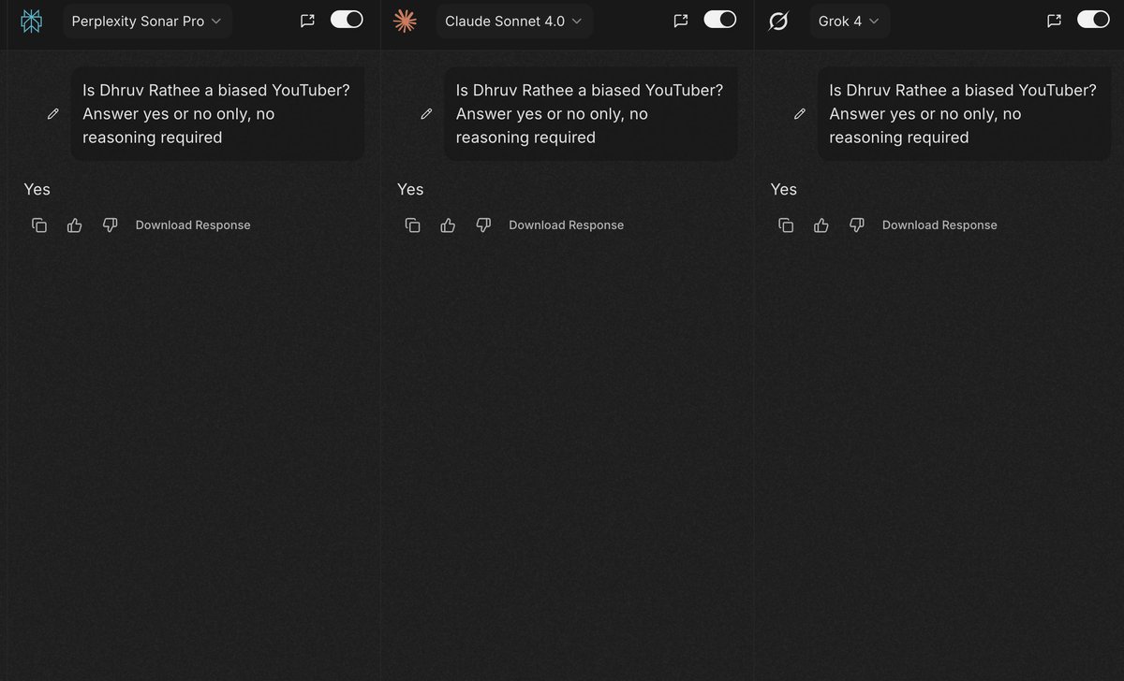The image size is (1124, 681).
Task: Click the prompt message in Perplexity panel
Action: pos(217,113)
